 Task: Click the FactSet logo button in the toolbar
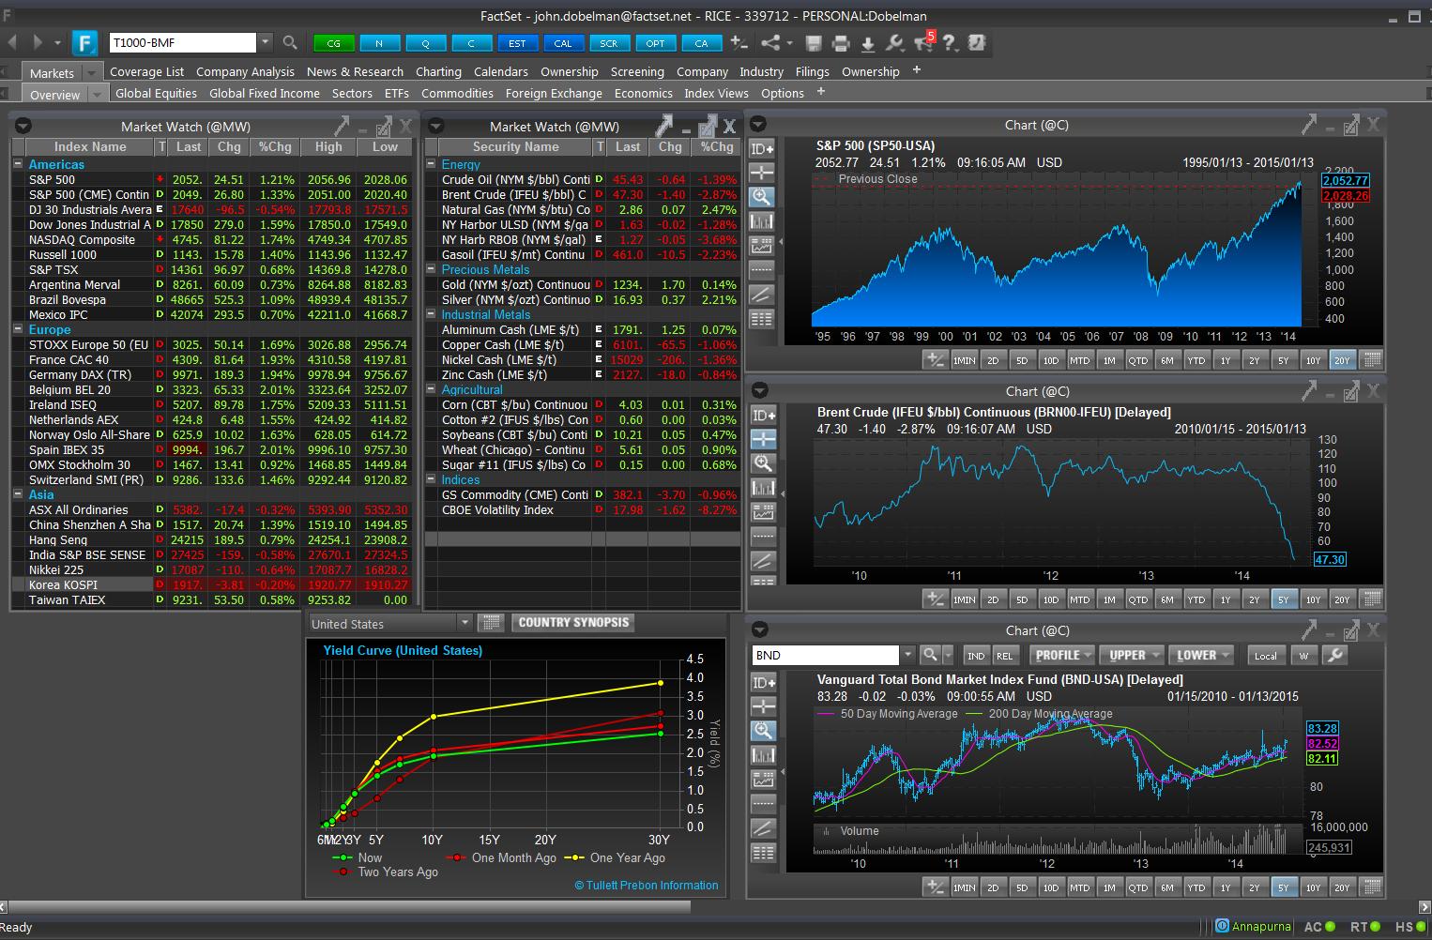[84, 42]
